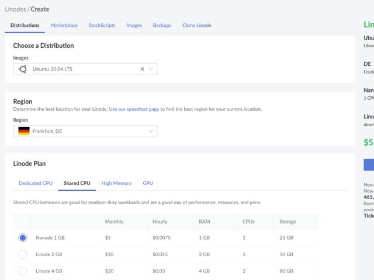This screenshot has width=374, height=280.
Task: Click the Linode Plan heading
Action: pos(29,163)
